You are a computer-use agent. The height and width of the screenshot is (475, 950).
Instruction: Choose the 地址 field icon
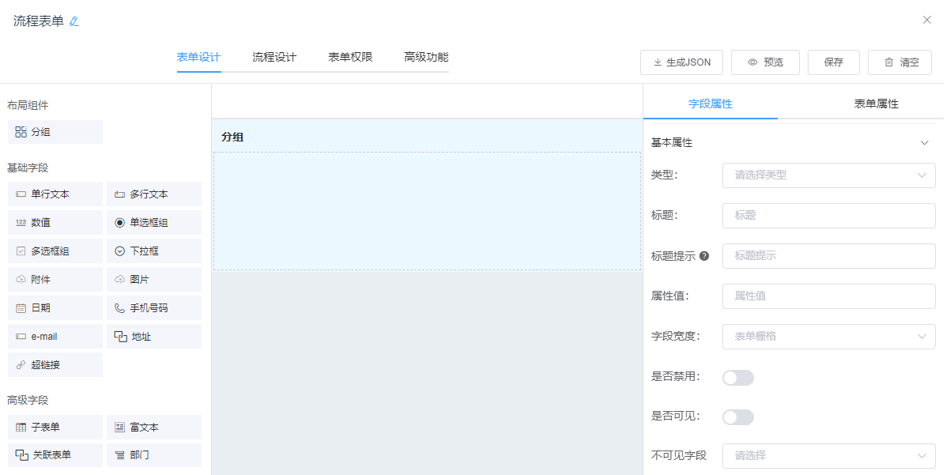(121, 337)
